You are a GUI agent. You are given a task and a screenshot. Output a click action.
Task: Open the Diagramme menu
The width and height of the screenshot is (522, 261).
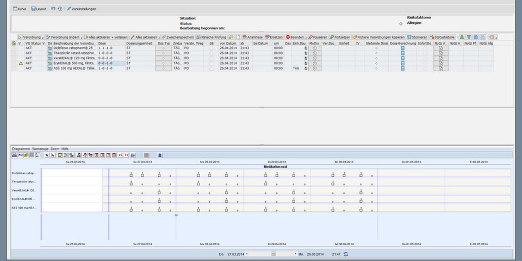(x=21, y=148)
